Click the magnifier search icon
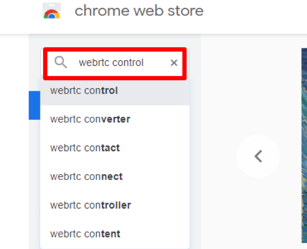Viewport: 307px width, 249px height. (61, 62)
